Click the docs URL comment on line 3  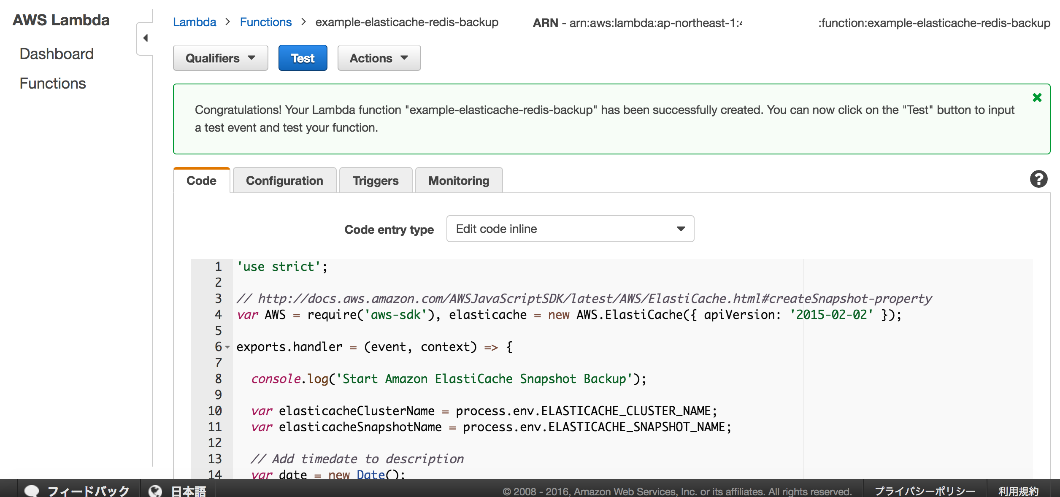pyautogui.click(x=584, y=299)
